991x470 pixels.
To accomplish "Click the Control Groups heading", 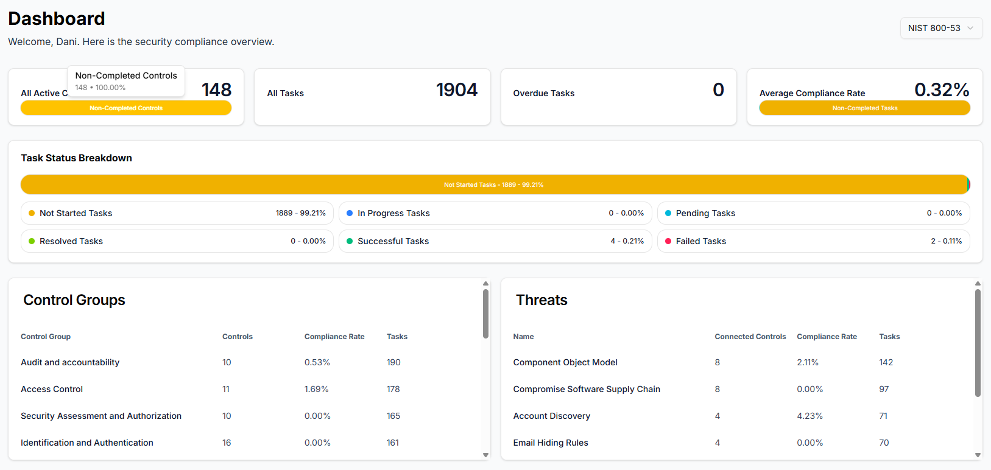I will click(74, 300).
